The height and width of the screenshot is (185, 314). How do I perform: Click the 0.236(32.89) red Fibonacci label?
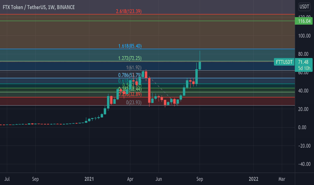(x=130, y=95)
